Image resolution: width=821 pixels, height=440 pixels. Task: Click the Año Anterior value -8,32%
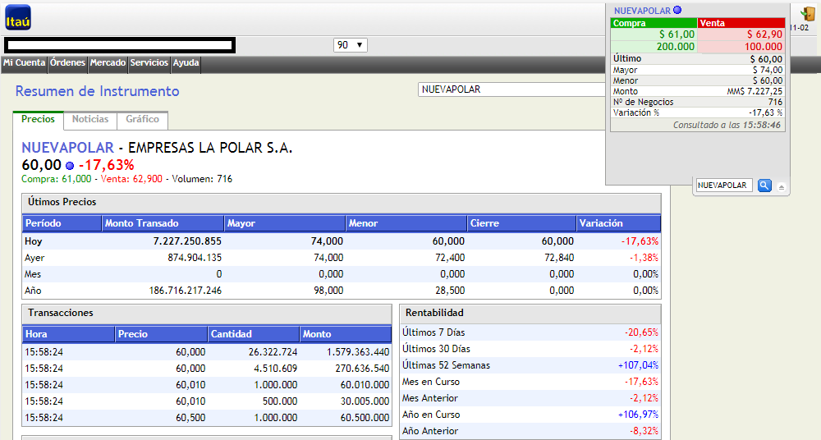pos(644,431)
